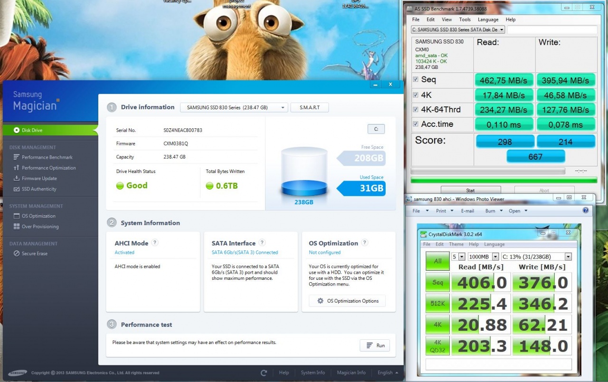Toggle the 4K test checkbox in AS SSD

tap(416, 95)
